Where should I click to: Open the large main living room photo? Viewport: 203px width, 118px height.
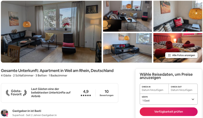tap(51, 32)
